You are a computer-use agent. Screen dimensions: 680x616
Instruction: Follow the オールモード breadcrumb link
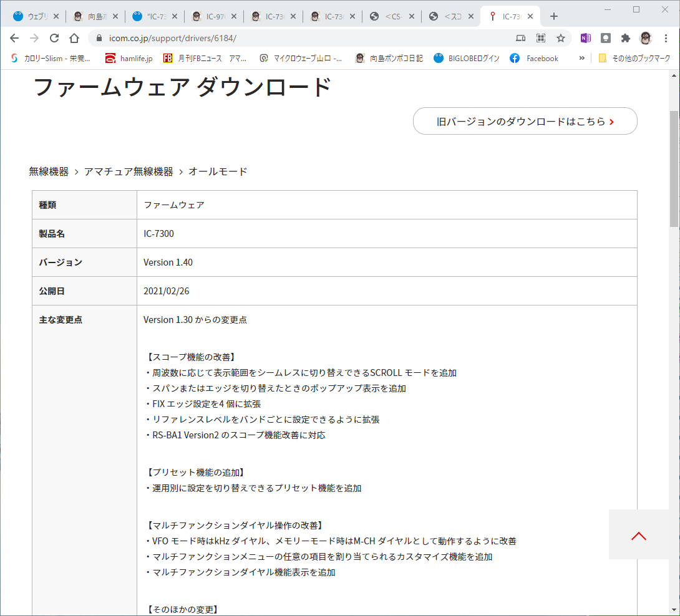(218, 171)
